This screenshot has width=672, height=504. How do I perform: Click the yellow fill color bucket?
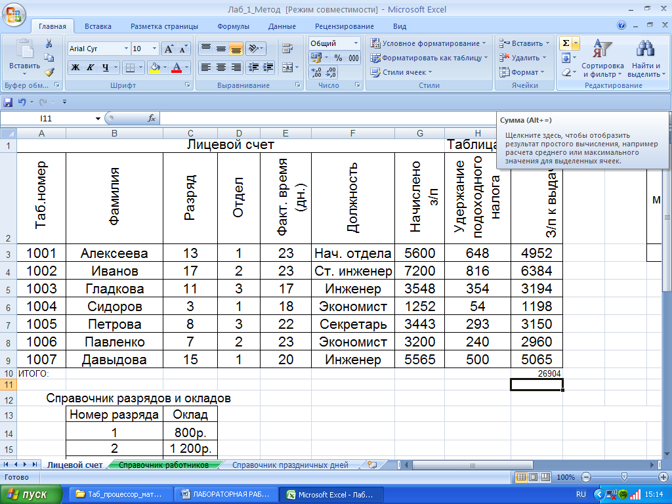click(x=155, y=68)
